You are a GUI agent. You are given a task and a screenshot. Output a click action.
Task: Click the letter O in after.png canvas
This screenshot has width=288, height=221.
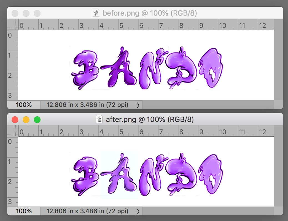pyautogui.click(x=211, y=174)
